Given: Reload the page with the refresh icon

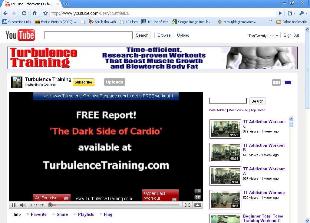Looking at the screenshot, I should 24,13.
